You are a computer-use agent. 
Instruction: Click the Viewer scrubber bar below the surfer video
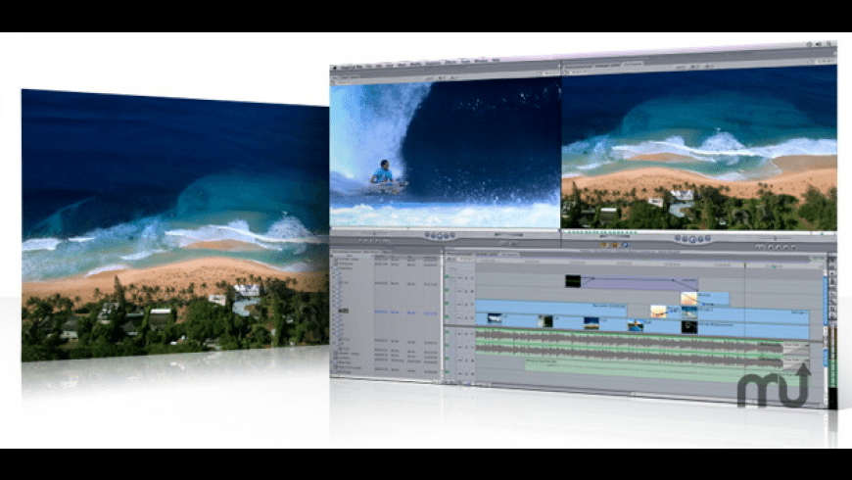click(446, 228)
